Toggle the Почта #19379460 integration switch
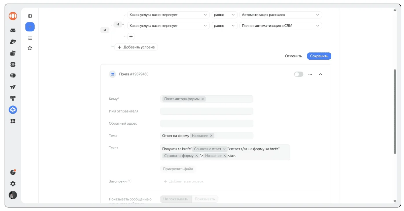Screen dimensions: 404x211 [299, 74]
